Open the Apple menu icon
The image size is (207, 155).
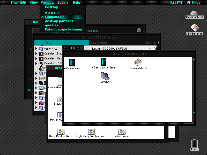[6, 3]
